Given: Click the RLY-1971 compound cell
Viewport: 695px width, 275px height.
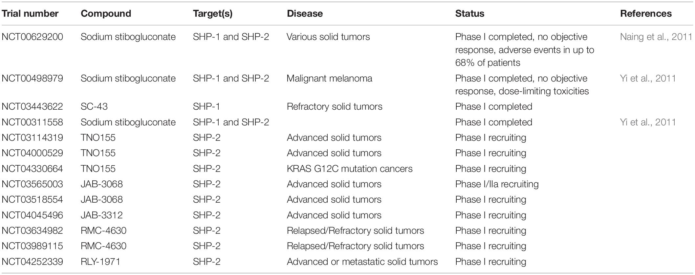Looking at the screenshot, I should click(100, 262).
